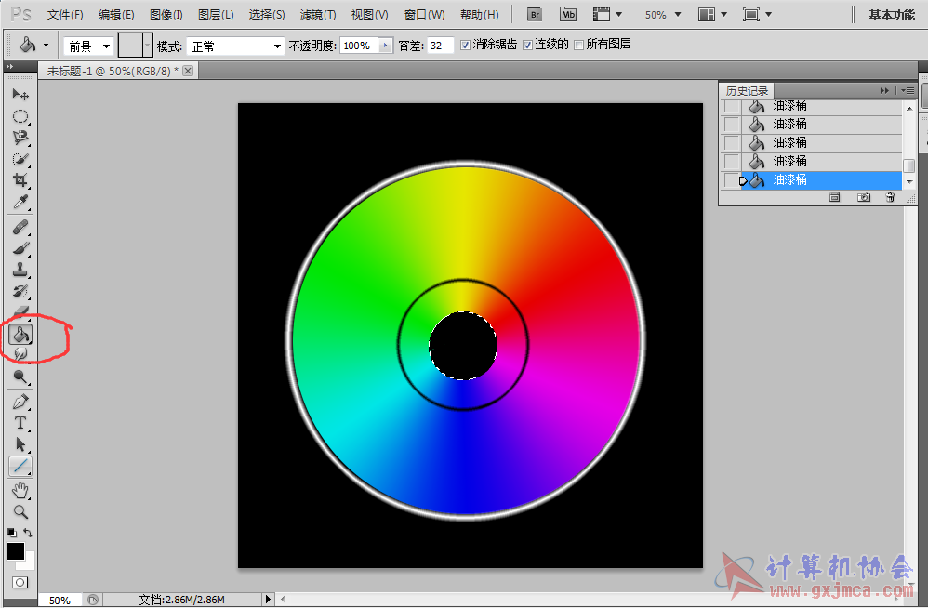Screen dimensions: 928x608
Task: Select the Brush tool
Action: (x=20, y=248)
